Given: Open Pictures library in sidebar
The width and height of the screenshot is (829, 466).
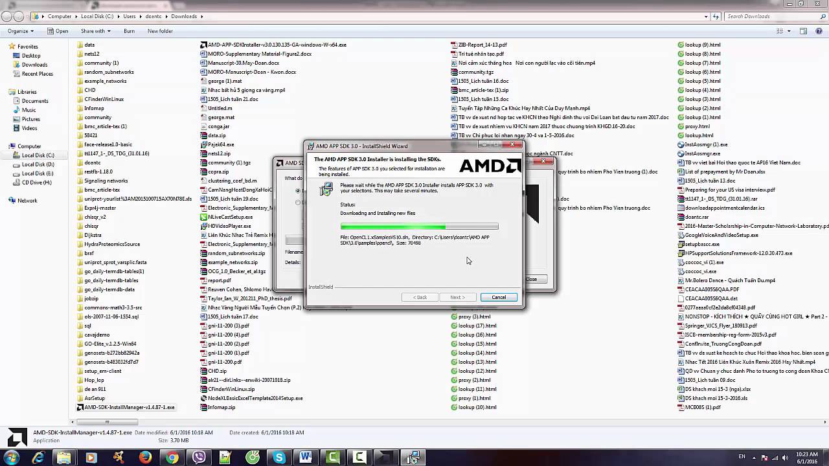Looking at the screenshot, I should (30, 119).
